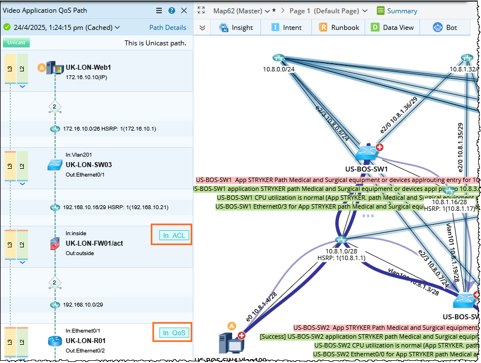Screen dimensions: 481x363
Task: Expand the cached timestamp dropdown
Action: pos(117,28)
